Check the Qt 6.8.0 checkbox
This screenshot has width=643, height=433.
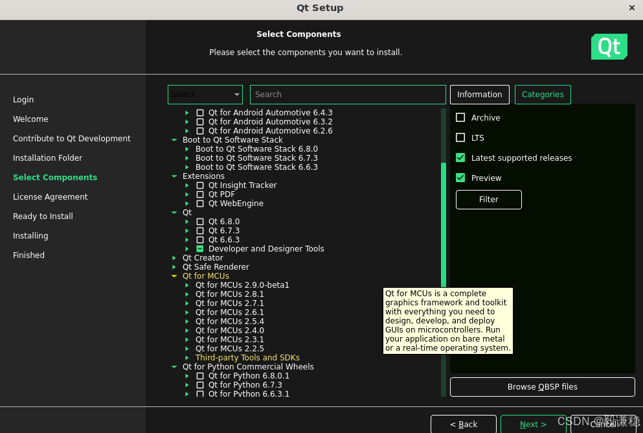click(200, 222)
